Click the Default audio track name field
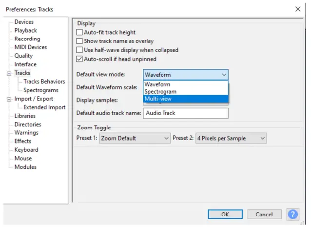 point(185,113)
